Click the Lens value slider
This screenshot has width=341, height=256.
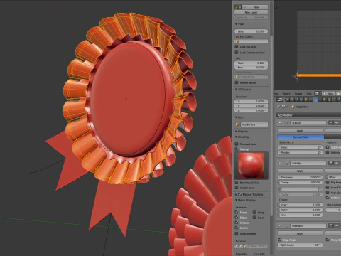[x=251, y=31]
